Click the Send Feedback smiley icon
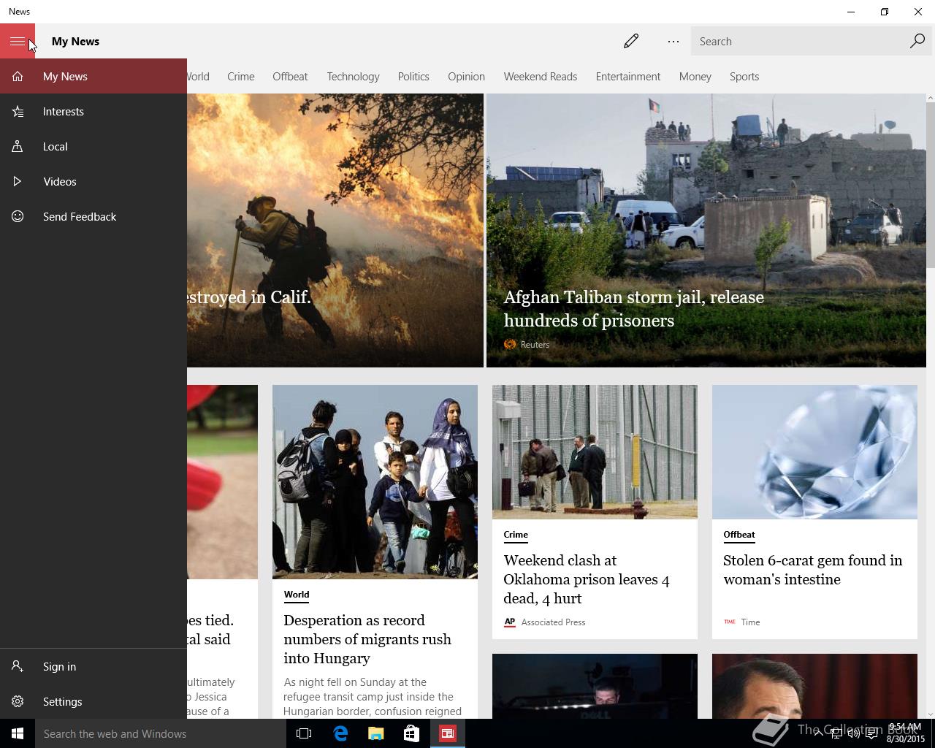The width and height of the screenshot is (935, 748). (x=18, y=216)
